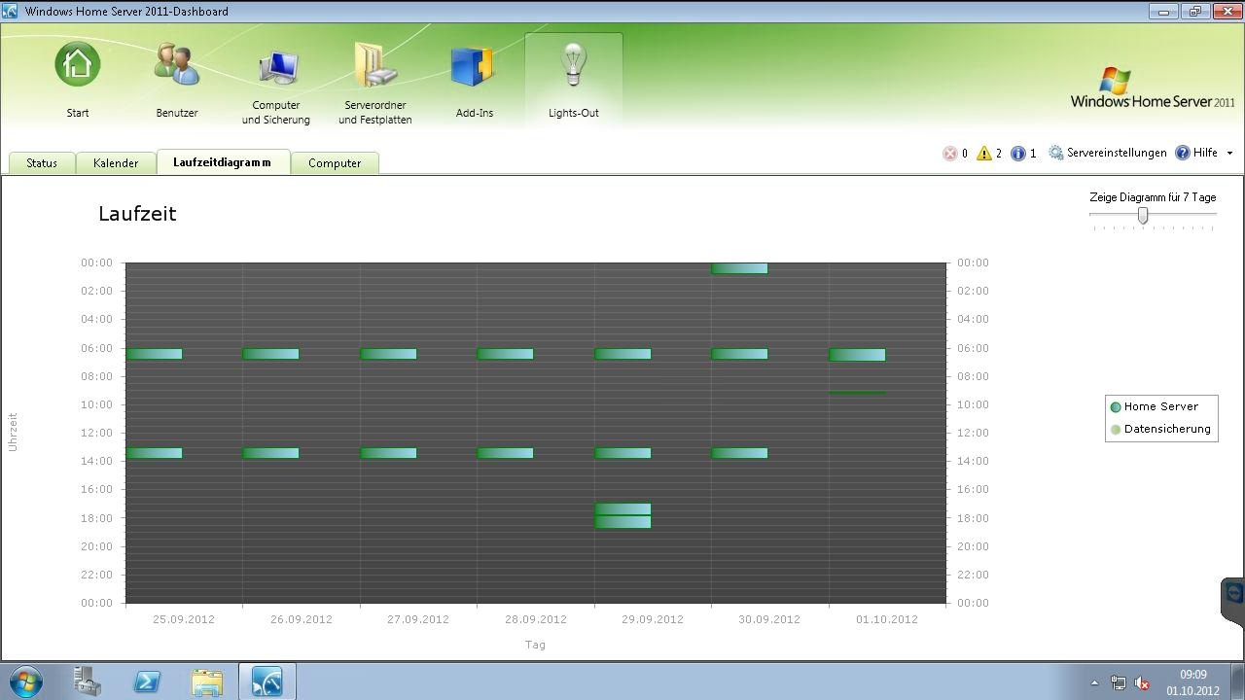Image resolution: width=1245 pixels, height=700 pixels.
Task: Click the 13:00 runtime bar on 27.09.2012
Action: pos(388,453)
